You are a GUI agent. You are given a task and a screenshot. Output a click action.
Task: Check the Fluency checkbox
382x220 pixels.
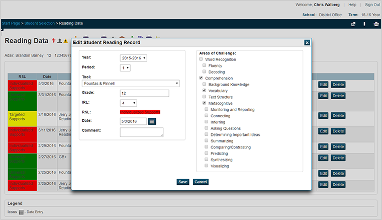204,65
